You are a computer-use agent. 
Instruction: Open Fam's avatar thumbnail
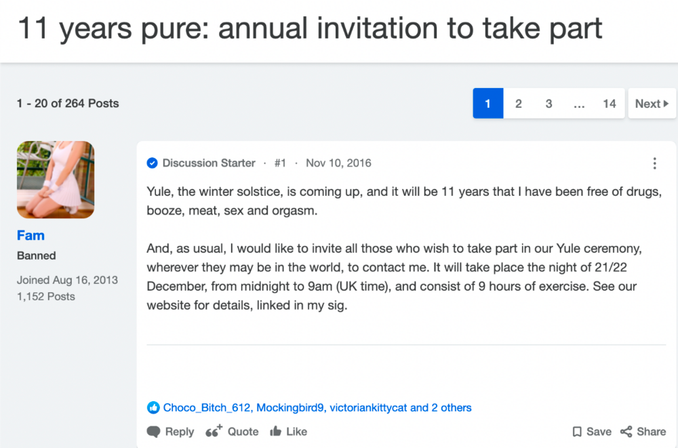point(56,180)
